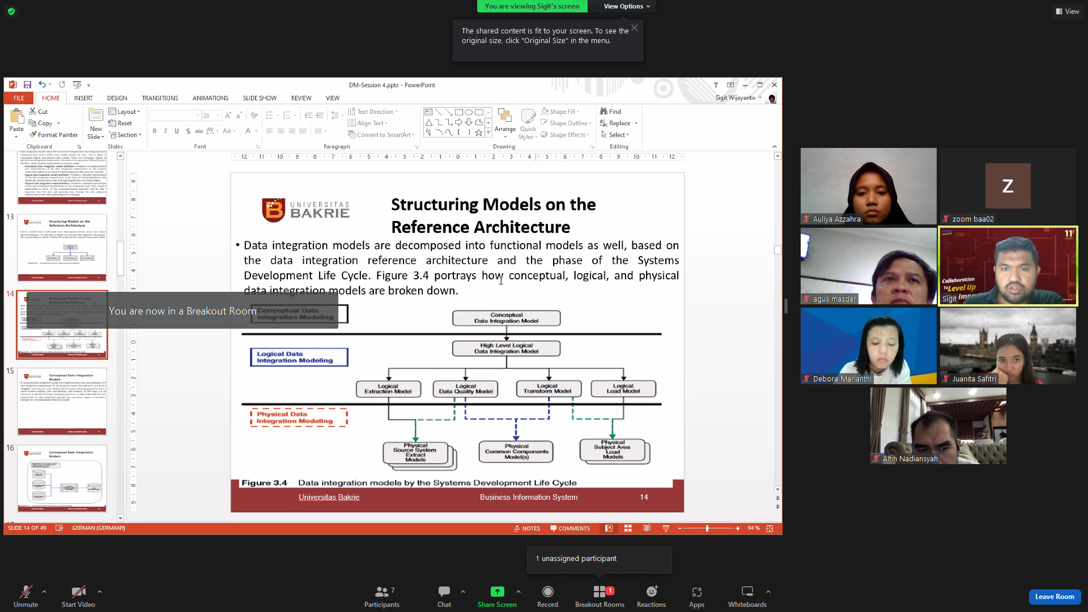Select slide 13 thumbnail

click(x=62, y=248)
